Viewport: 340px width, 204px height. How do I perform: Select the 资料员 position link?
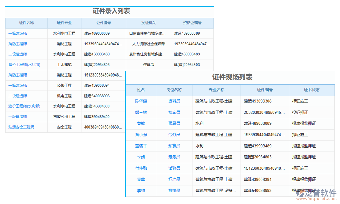(x=174, y=101)
